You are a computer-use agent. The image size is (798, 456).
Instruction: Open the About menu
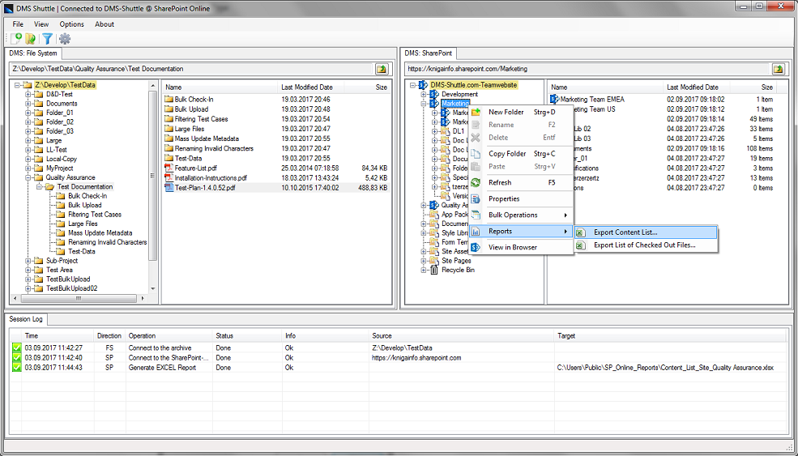[x=105, y=24]
